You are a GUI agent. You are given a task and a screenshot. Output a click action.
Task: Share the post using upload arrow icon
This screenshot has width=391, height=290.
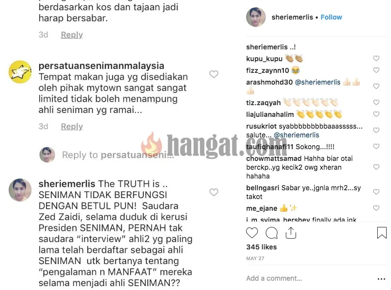pos(291,233)
